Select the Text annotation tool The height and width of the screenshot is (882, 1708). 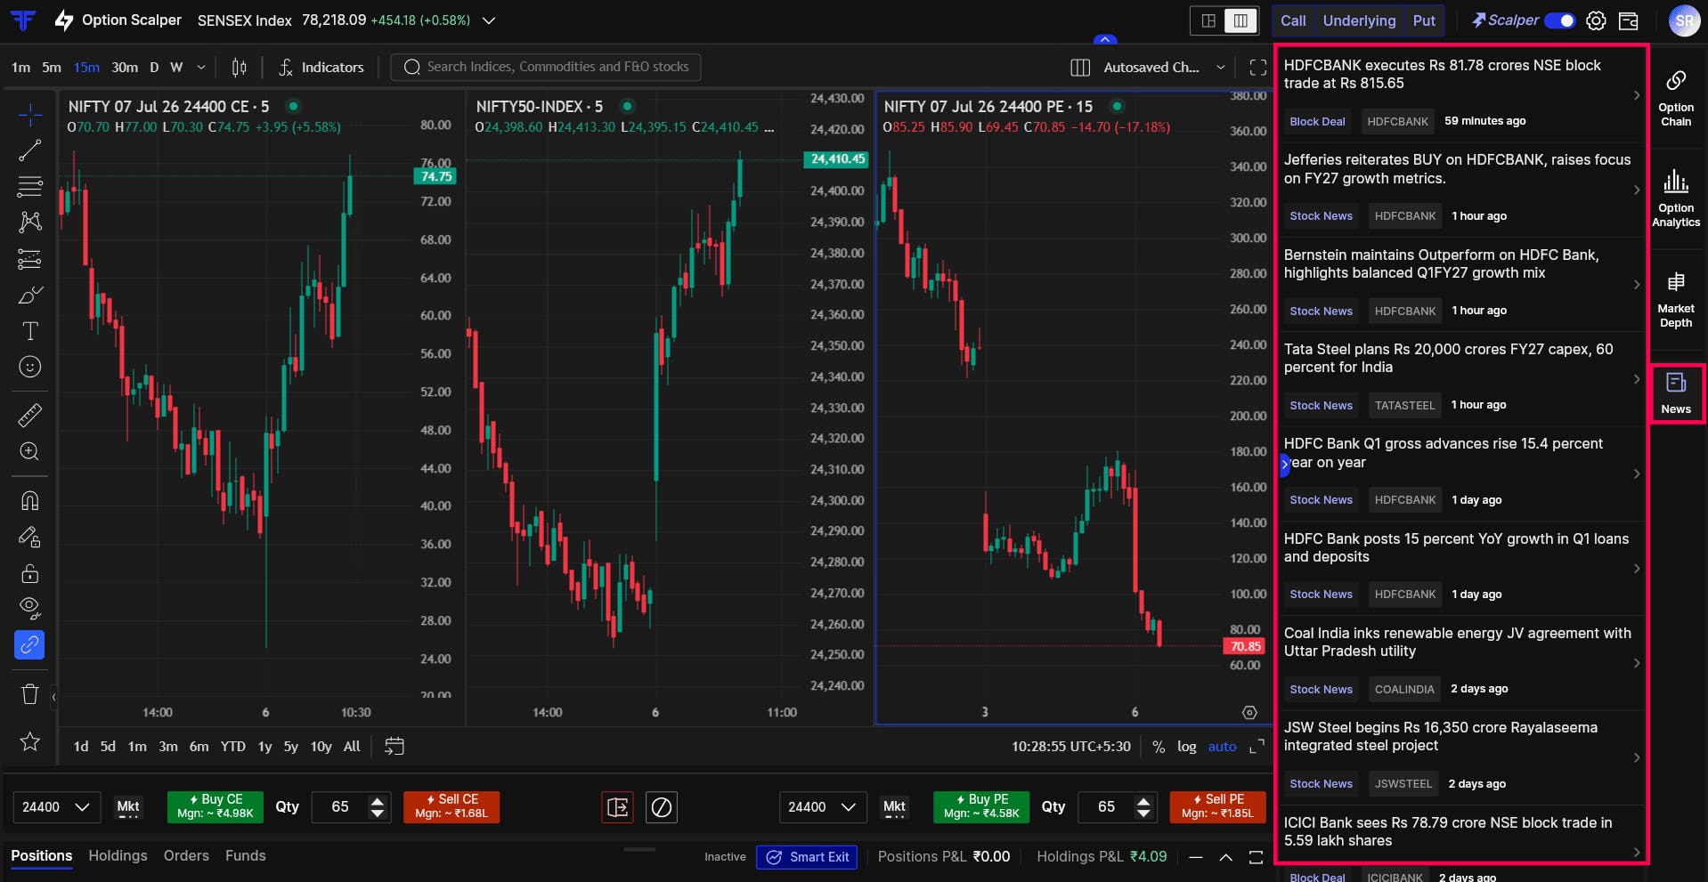[x=29, y=331]
